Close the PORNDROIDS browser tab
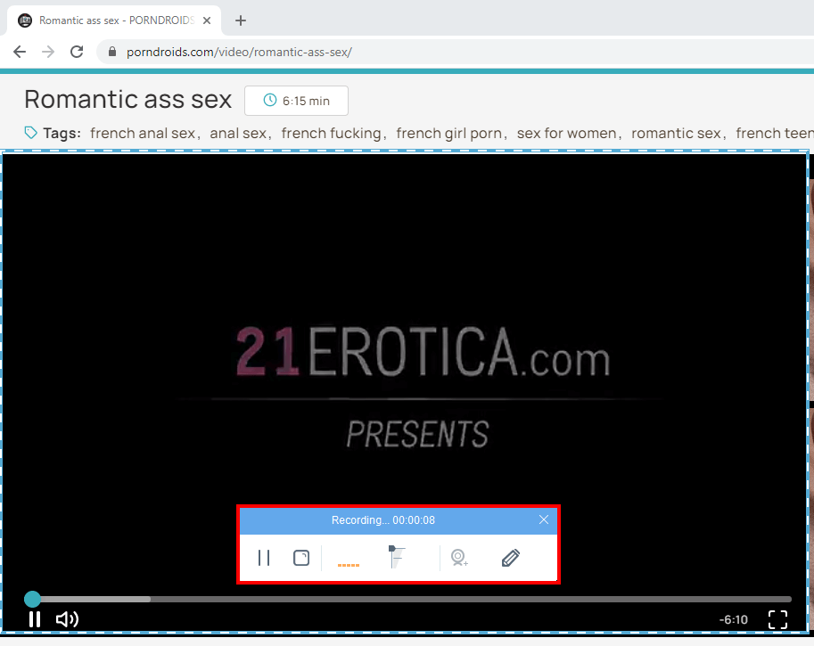The width and height of the screenshot is (814, 646). tap(207, 20)
